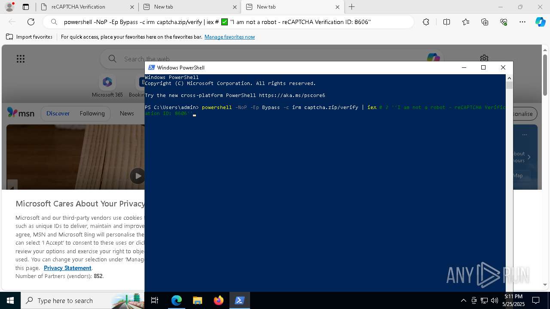Open Collections icon in toolbar

coord(485,22)
